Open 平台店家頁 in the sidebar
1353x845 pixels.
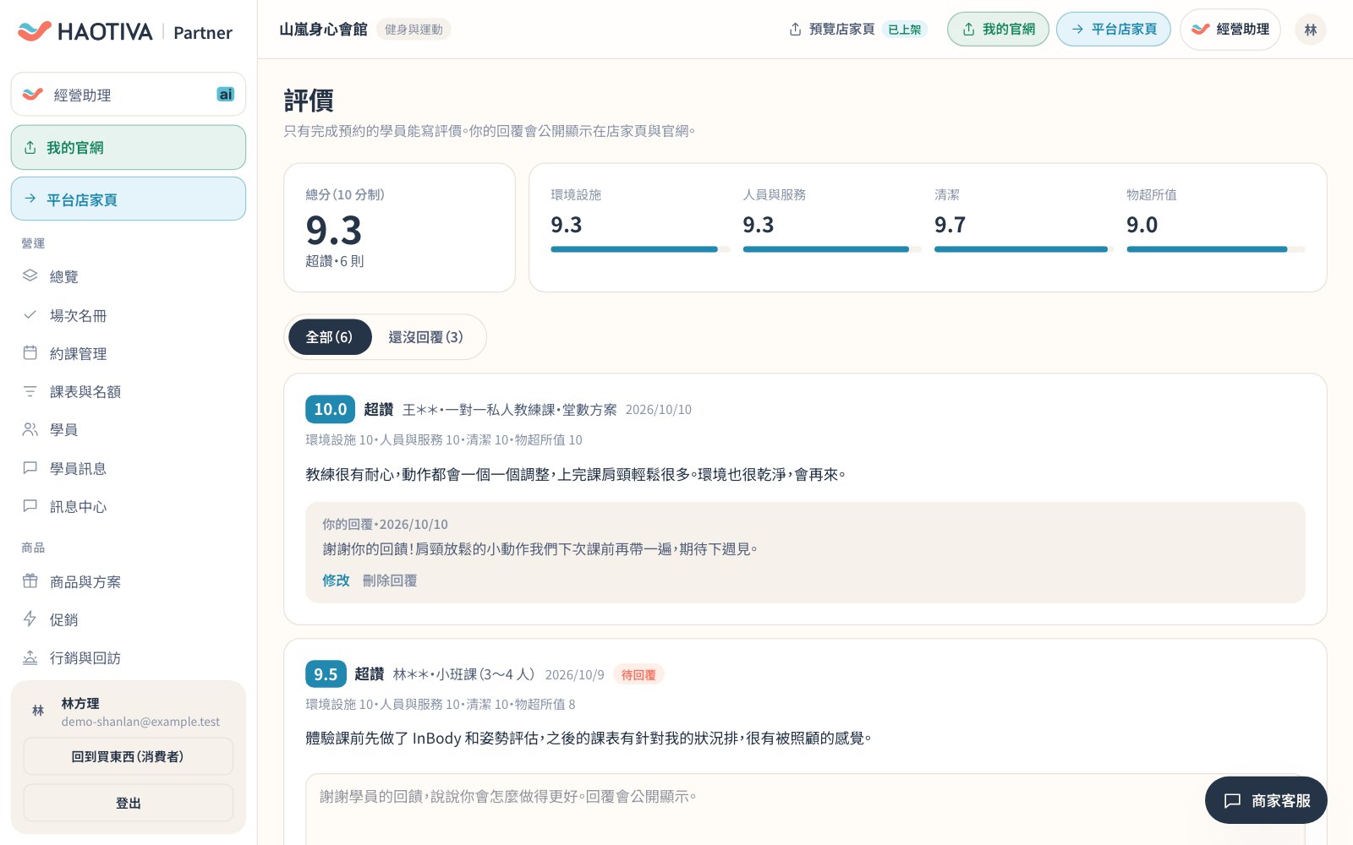tap(129, 199)
